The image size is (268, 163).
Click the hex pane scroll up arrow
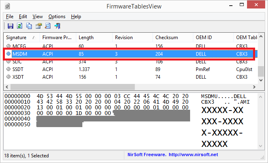260,97
